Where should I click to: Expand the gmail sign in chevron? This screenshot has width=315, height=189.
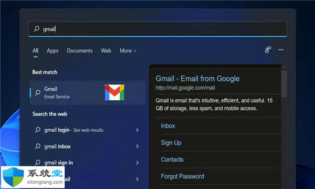(x=137, y=163)
